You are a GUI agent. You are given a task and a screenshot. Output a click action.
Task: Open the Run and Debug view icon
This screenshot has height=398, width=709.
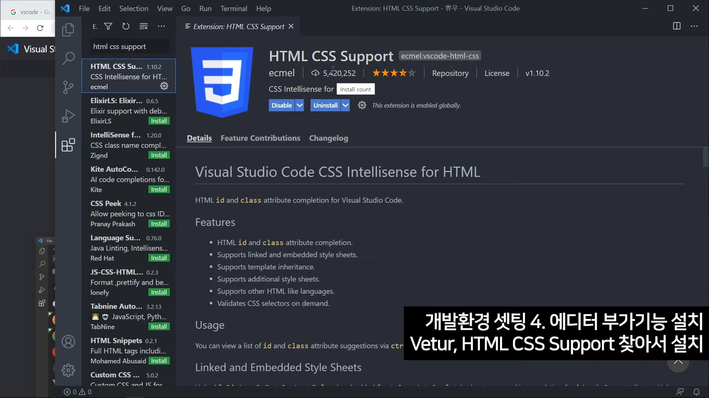[68, 116]
